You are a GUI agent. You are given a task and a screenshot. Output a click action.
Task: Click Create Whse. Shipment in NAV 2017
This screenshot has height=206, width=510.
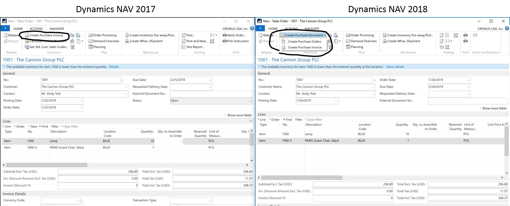click(x=144, y=41)
